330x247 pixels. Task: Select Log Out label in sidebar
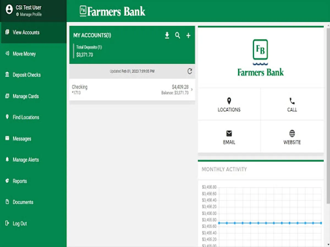[x=20, y=223]
